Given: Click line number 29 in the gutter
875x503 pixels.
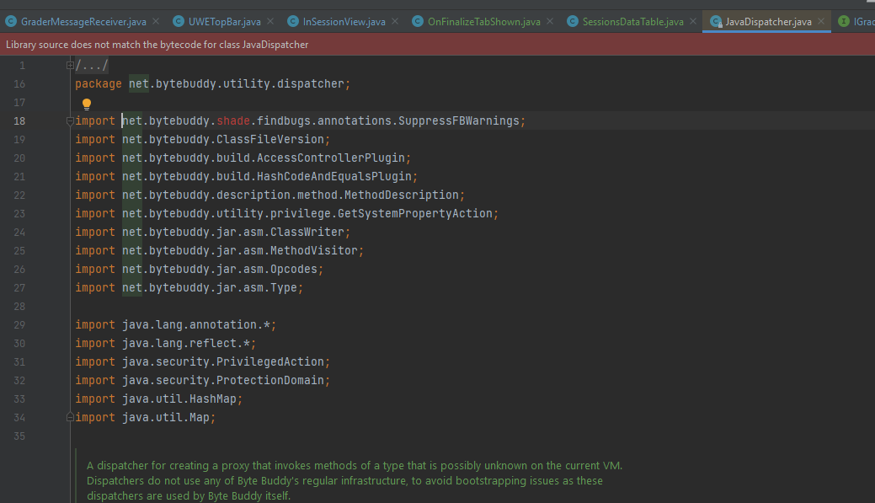Looking at the screenshot, I should (19, 324).
